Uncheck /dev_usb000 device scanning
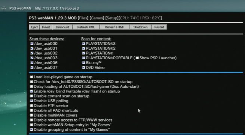The width and height of the screenshot is (245, 135). coord(32,44)
